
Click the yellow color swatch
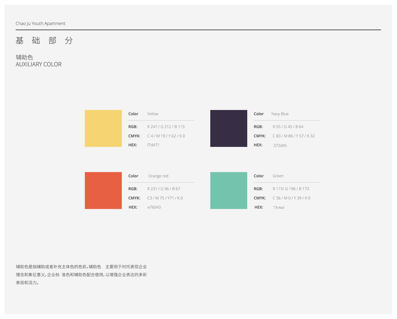pyautogui.click(x=103, y=128)
